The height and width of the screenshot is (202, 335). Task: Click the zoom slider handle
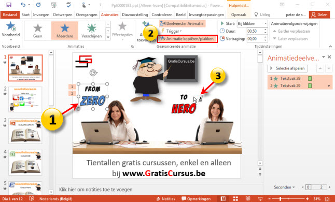pos(280,199)
